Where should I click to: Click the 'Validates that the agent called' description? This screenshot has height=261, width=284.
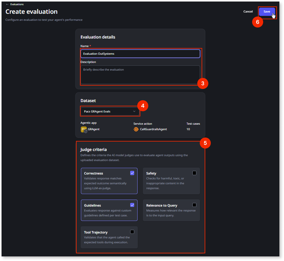(107, 240)
